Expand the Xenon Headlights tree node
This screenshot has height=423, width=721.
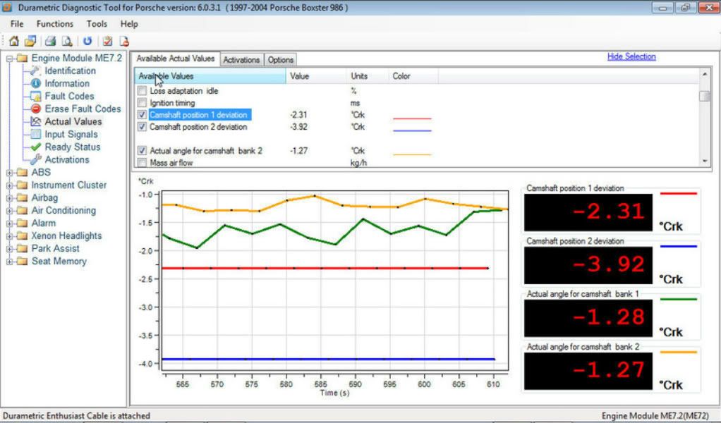tap(9, 236)
